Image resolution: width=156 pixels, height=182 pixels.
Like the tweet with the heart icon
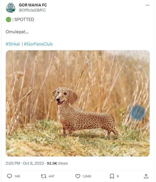[78, 176]
